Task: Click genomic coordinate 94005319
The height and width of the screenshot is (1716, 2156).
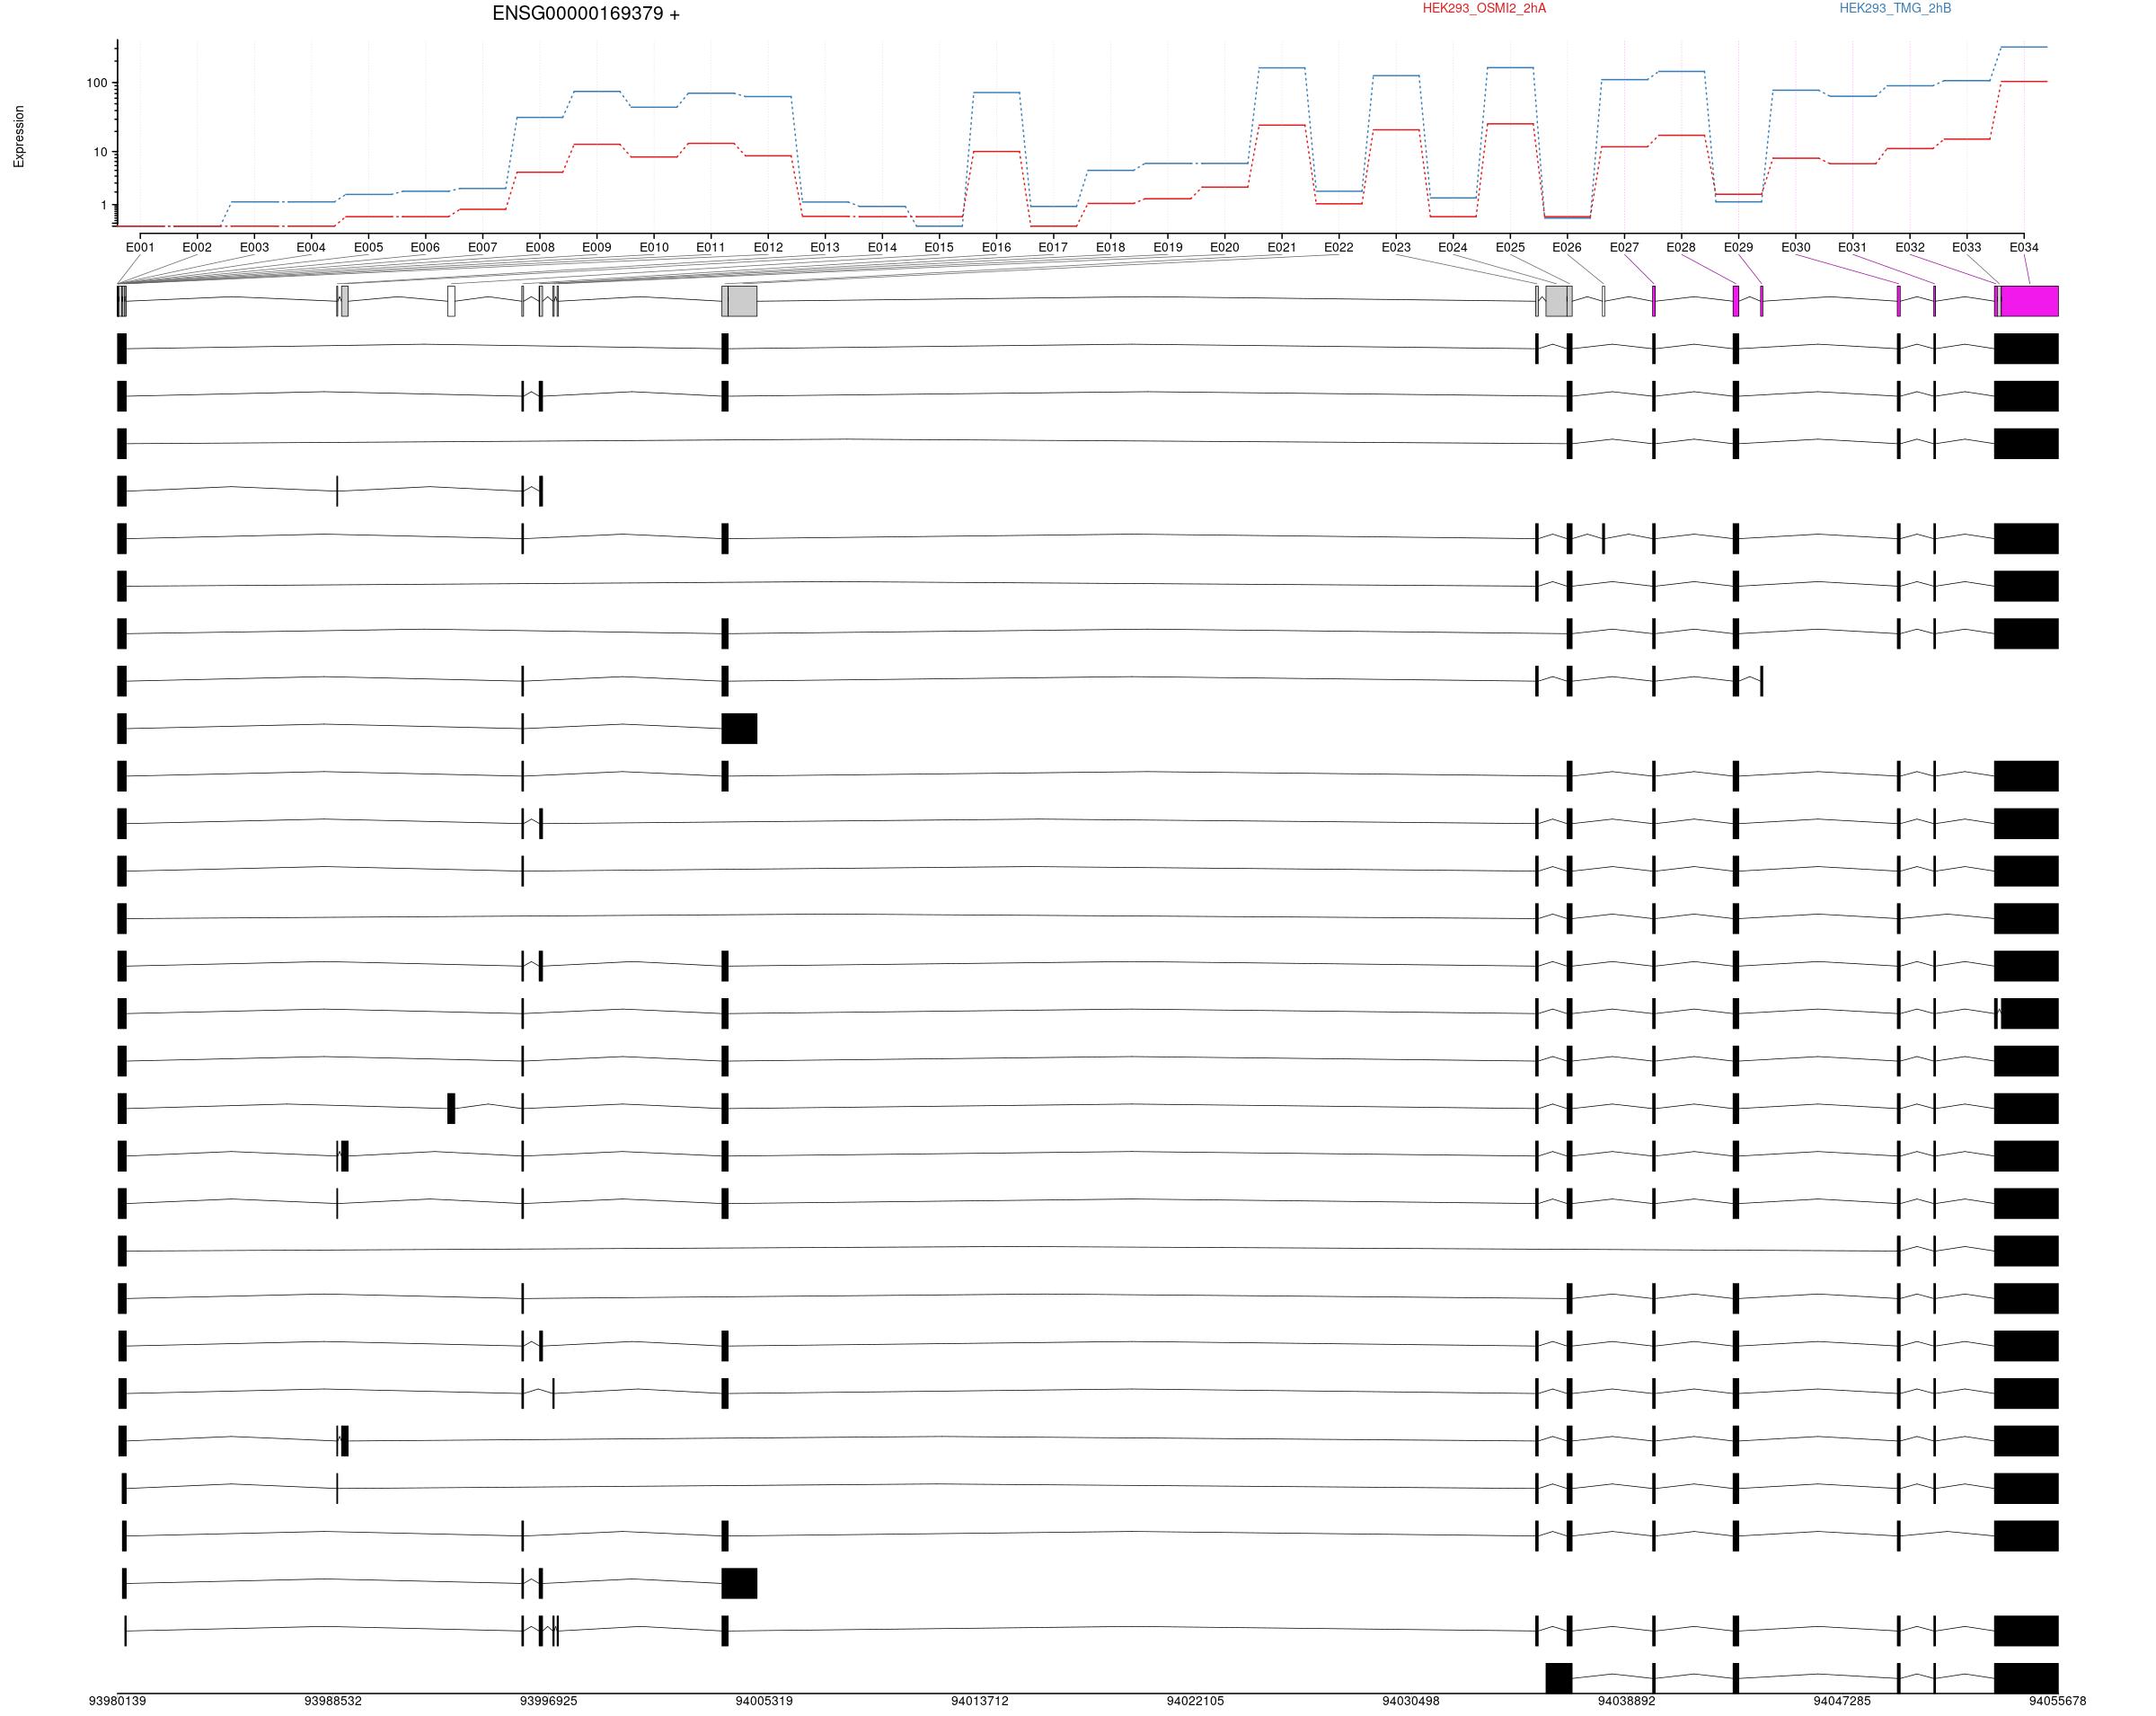Action: click(764, 1700)
